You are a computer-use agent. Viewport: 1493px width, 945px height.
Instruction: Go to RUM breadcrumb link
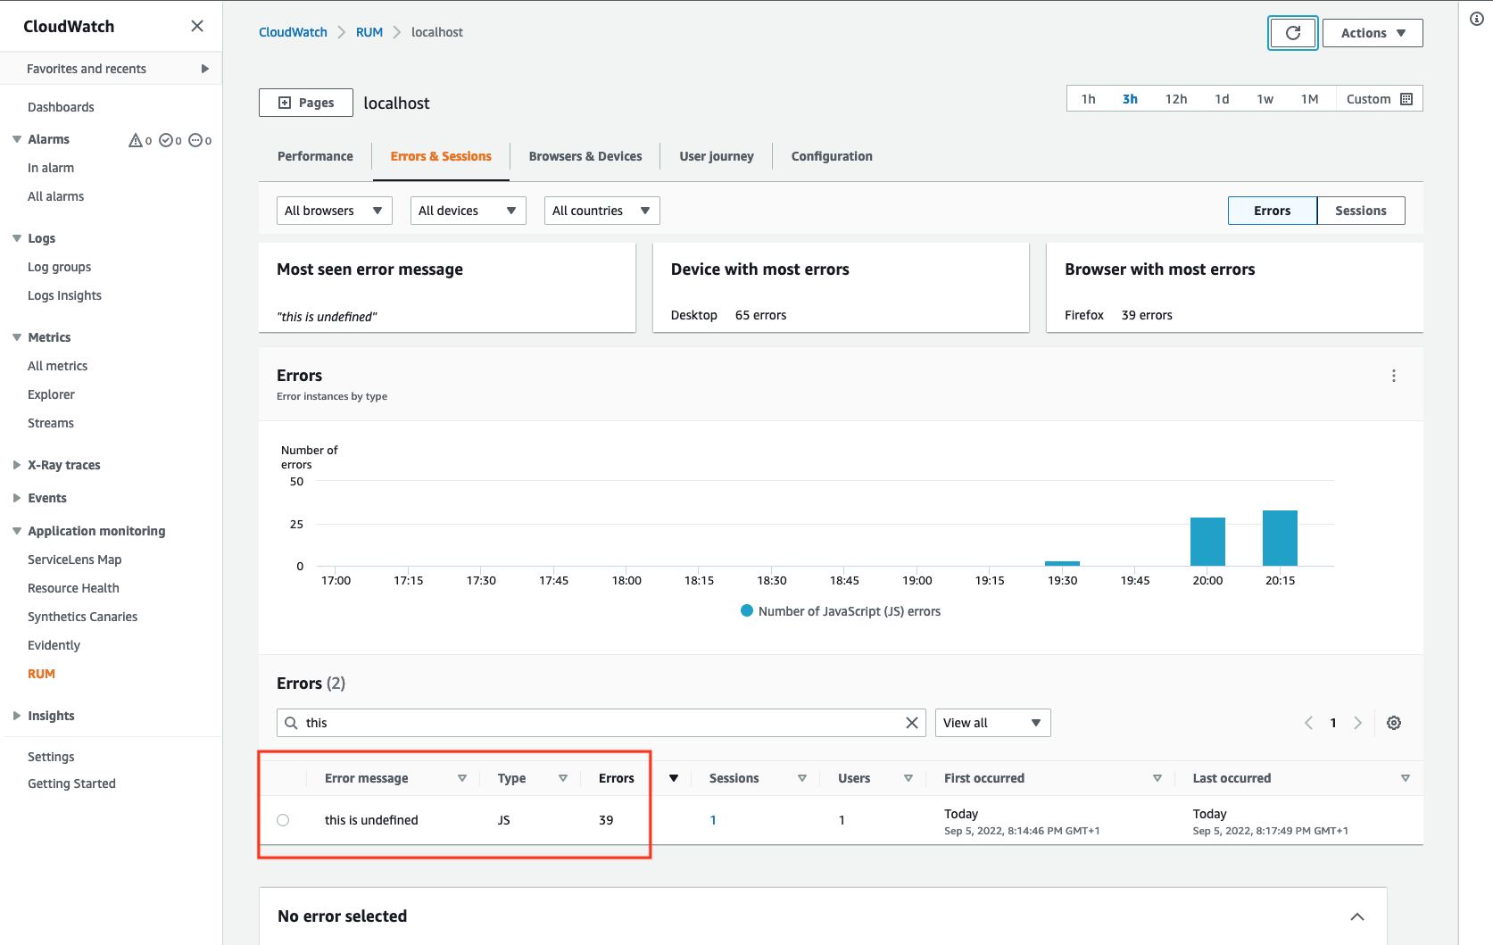click(369, 32)
